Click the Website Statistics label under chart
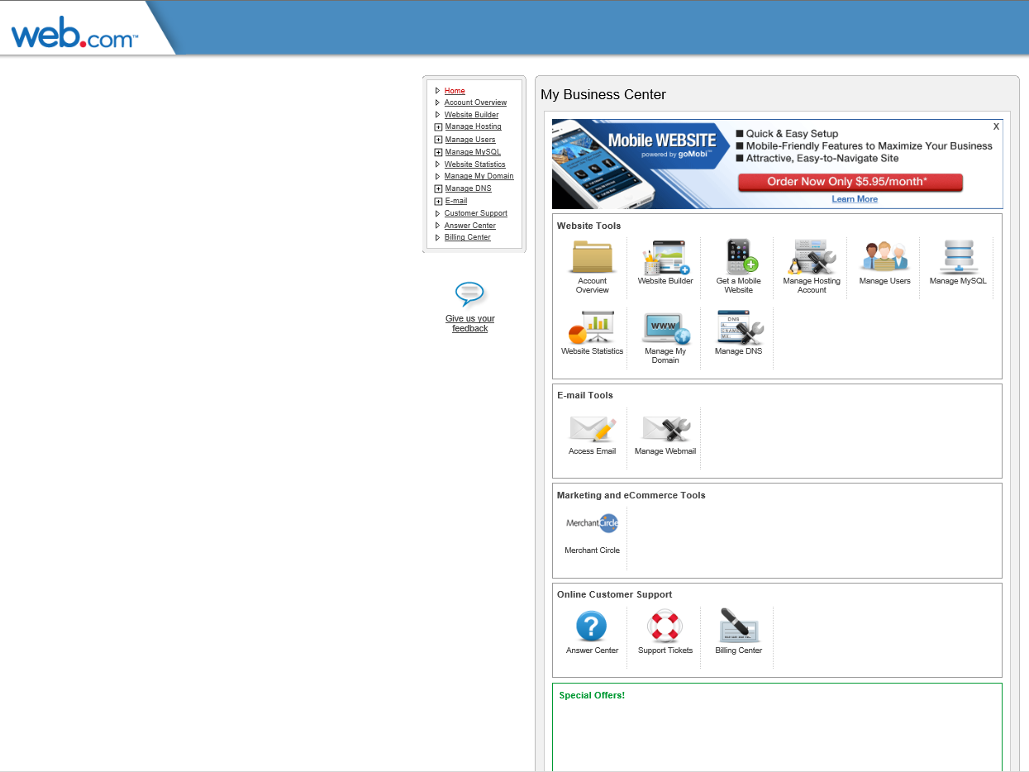1029x772 pixels. pos(593,351)
